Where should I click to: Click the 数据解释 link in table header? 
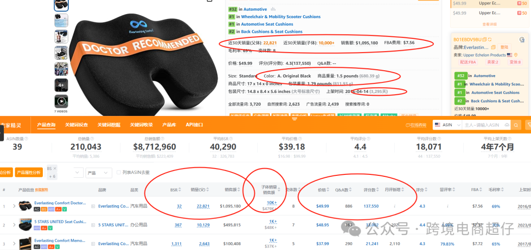coord(42,190)
